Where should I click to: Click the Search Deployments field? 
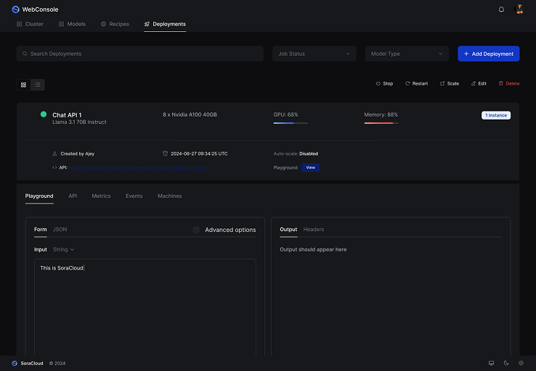point(140,54)
